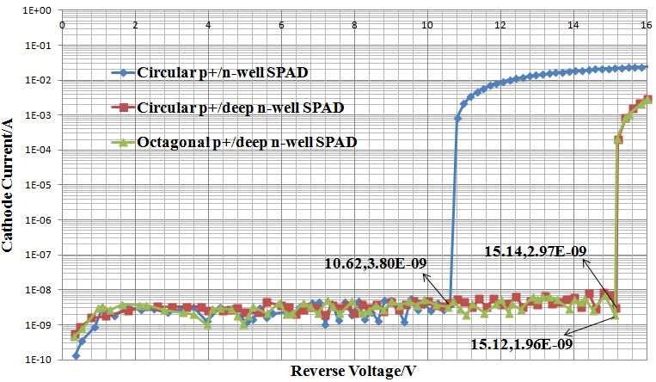The height and width of the screenshot is (382, 656).
Task: Click the x-axis tick label '2'
Action: [x=135, y=25]
